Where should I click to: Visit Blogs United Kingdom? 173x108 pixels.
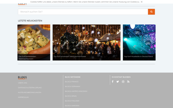pos(76,91)
